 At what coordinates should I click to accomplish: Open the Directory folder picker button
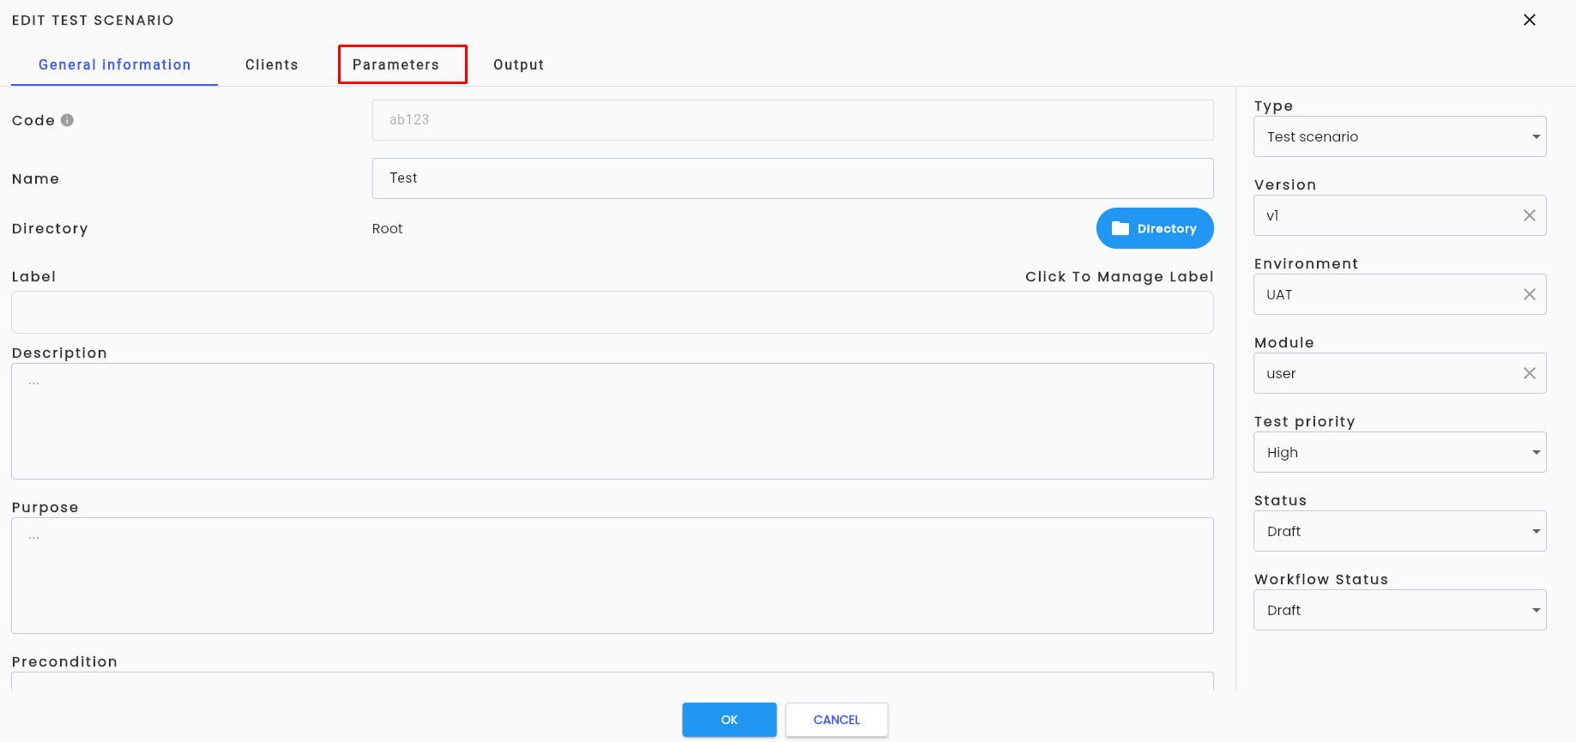1155,228
